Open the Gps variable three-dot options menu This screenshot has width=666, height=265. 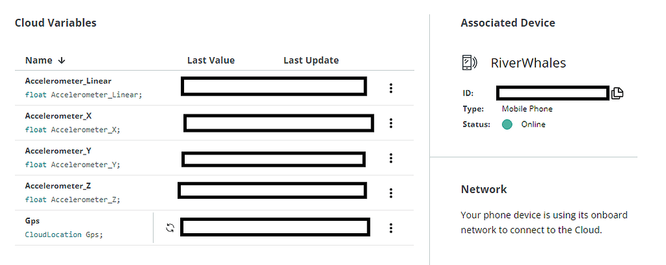click(391, 228)
